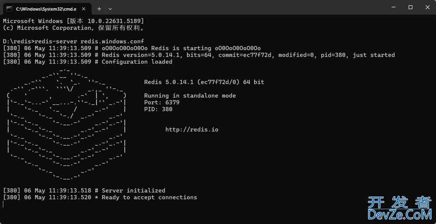Click the Configuration loaded log line
This screenshot has height=224, width=436.
(88, 62)
